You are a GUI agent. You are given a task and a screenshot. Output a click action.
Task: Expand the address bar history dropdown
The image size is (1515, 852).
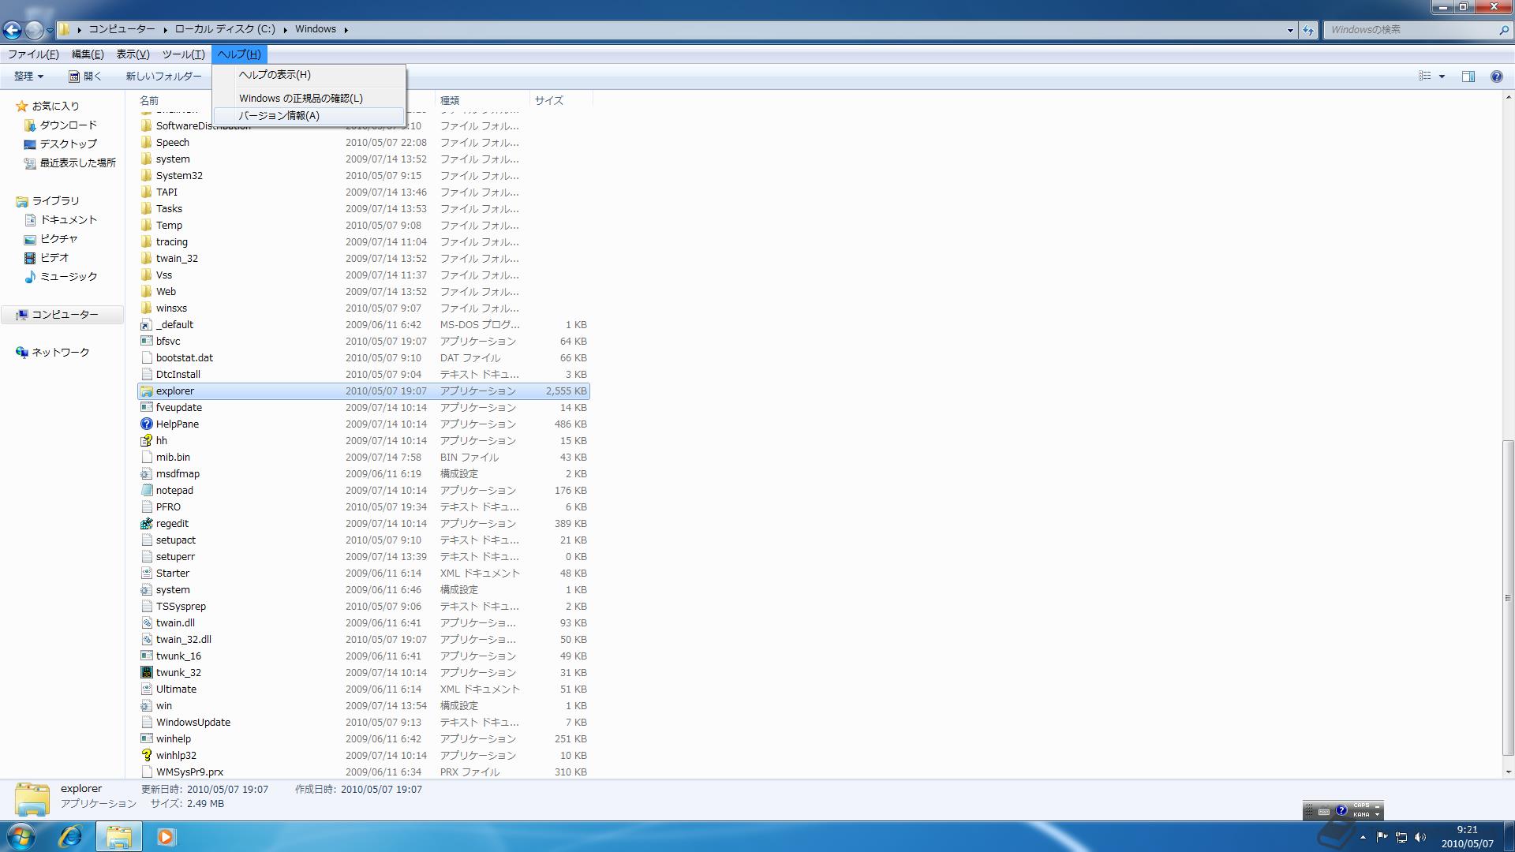pos(1290,30)
